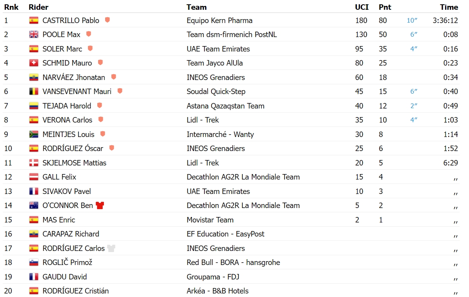Open the Equipo Kern Pharma team link
The width and height of the screenshot is (469, 297).
coord(220,20)
